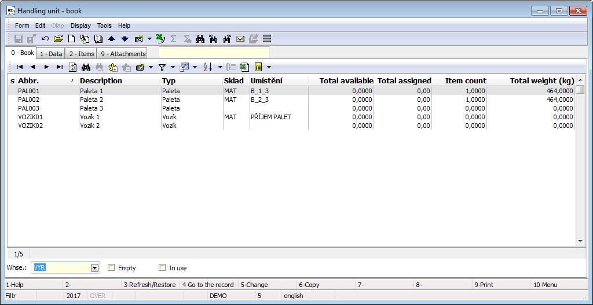This screenshot has width=593, height=305.
Task: Click the three-line menu icon in toolbar
Action: click(x=267, y=39)
